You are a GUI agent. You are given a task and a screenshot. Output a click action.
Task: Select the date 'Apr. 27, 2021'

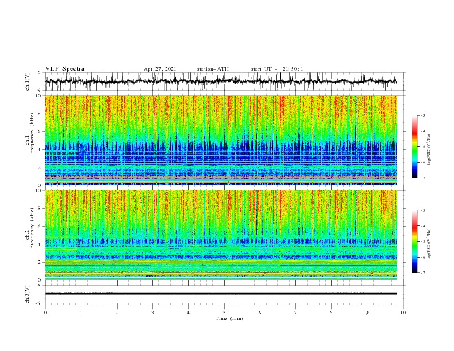pyautogui.click(x=160, y=69)
